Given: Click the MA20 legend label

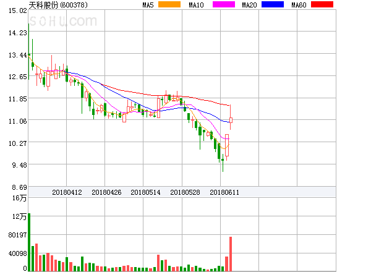Looking at the screenshot, I should pos(249,5).
